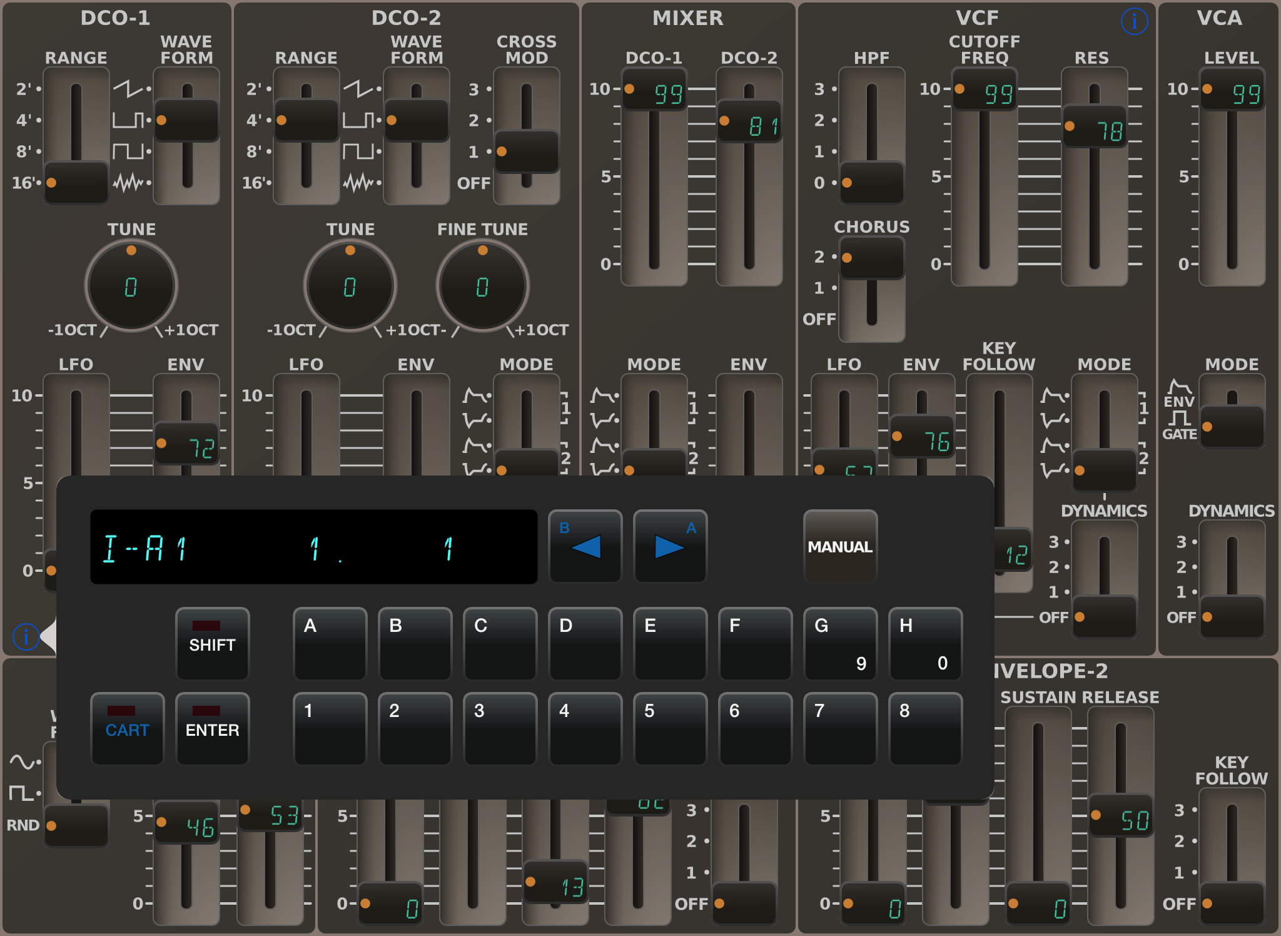Select bank G button
Image resolution: width=1281 pixels, height=936 pixels.
point(840,643)
